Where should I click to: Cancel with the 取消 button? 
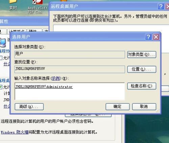pyautogui.click(x=144, y=106)
